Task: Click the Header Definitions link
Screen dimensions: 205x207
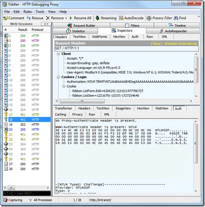Action: pos(181,44)
